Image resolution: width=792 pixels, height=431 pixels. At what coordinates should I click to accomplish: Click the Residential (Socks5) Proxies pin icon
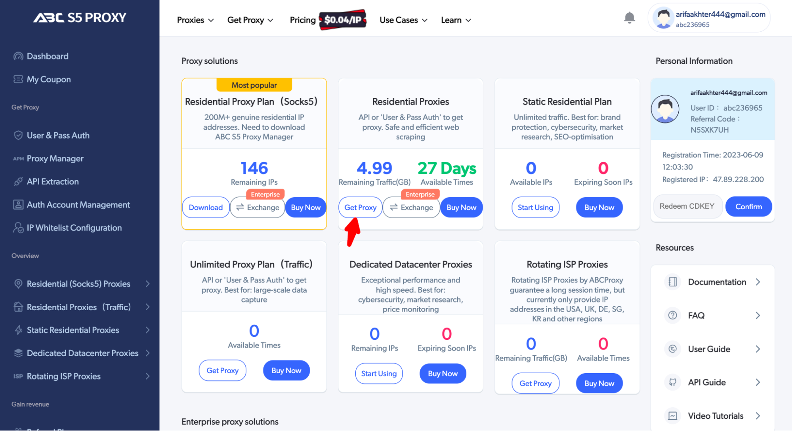pyautogui.click(x=18, y=284)
